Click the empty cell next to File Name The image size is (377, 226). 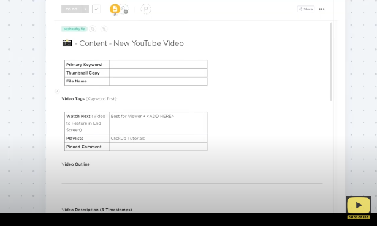coord(158,81)
